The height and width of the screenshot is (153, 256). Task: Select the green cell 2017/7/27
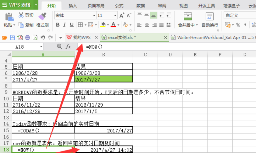[104, 79]
